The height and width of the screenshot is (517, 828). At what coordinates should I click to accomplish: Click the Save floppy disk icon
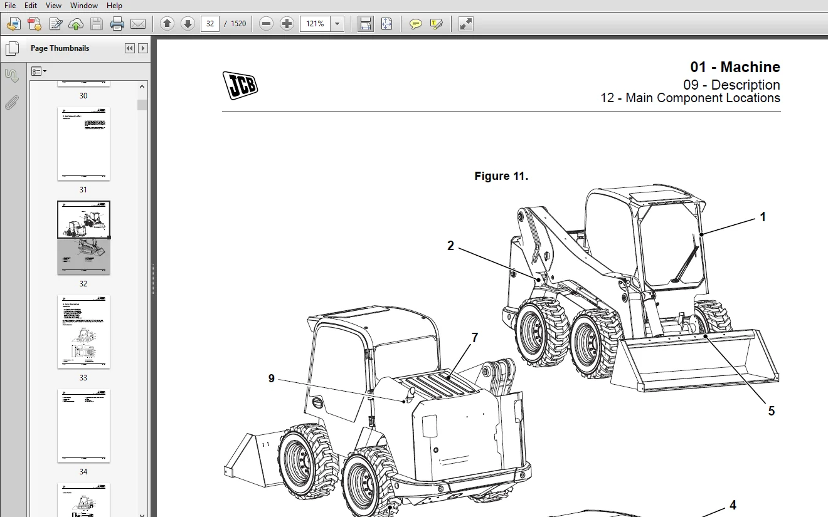coord(97,24)
